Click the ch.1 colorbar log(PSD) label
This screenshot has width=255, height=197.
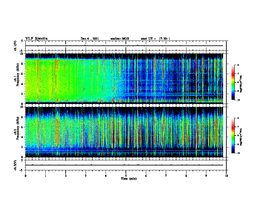241,84
